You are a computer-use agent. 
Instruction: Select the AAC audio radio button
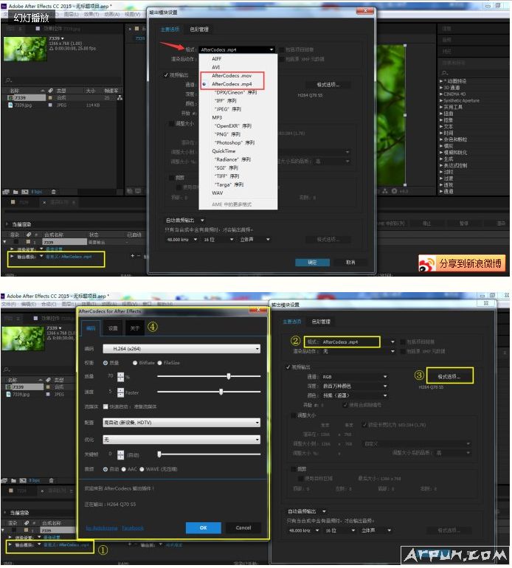123,469
